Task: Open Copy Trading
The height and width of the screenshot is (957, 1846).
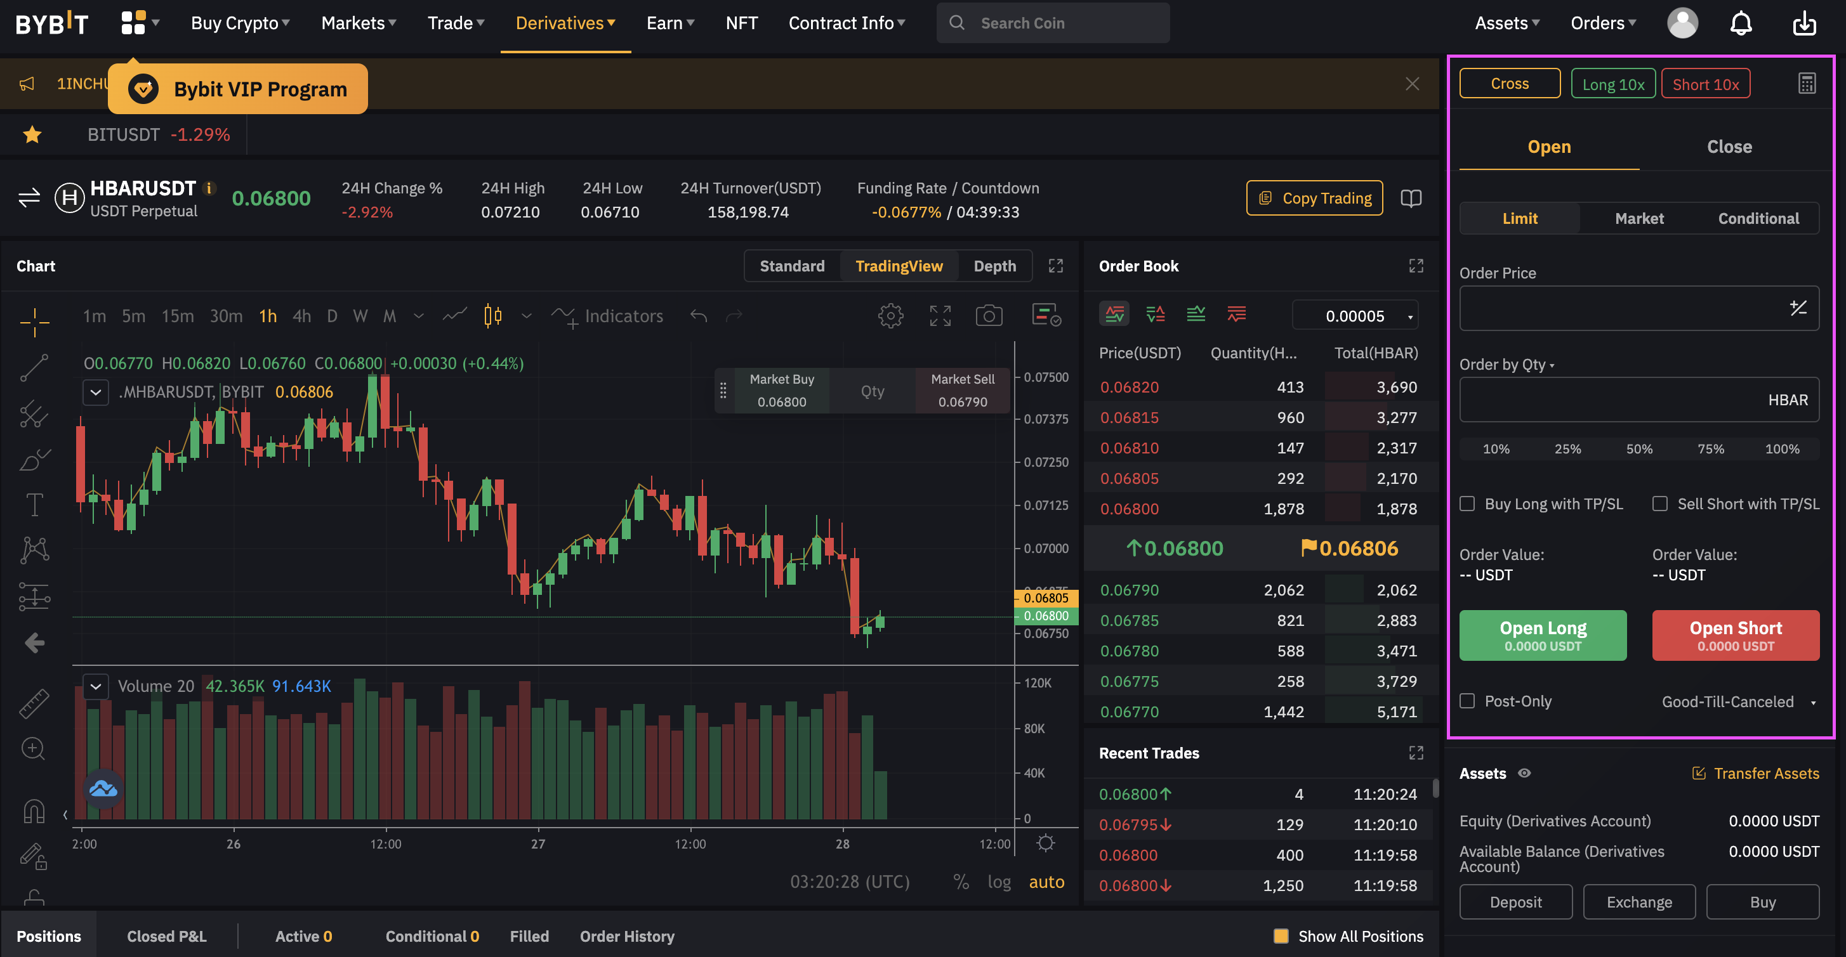Action: 1315,198
